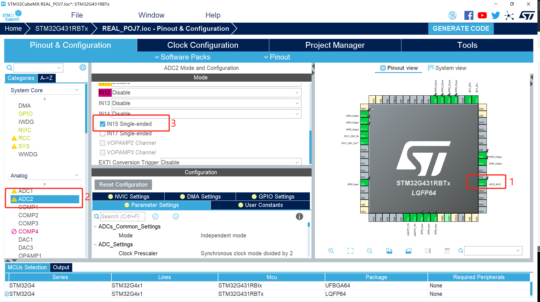Click the parameter search field
Screen dimensions: 540x302
(122, 216)
